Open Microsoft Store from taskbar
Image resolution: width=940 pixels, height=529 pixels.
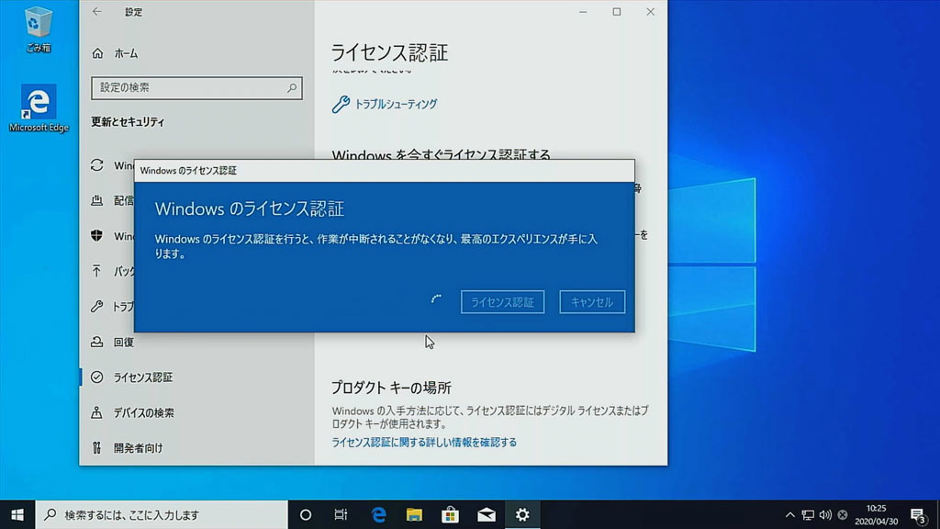[450, 514]
